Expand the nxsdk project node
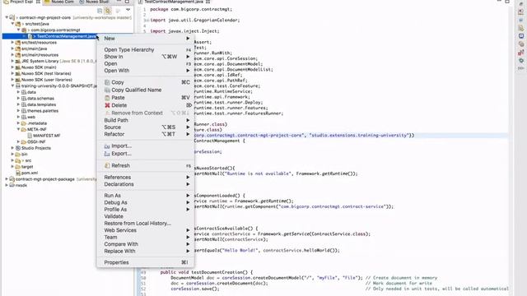527x296 pixels. click(7, 185)
